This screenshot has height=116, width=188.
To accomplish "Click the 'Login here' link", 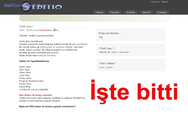I will point(155,2).
